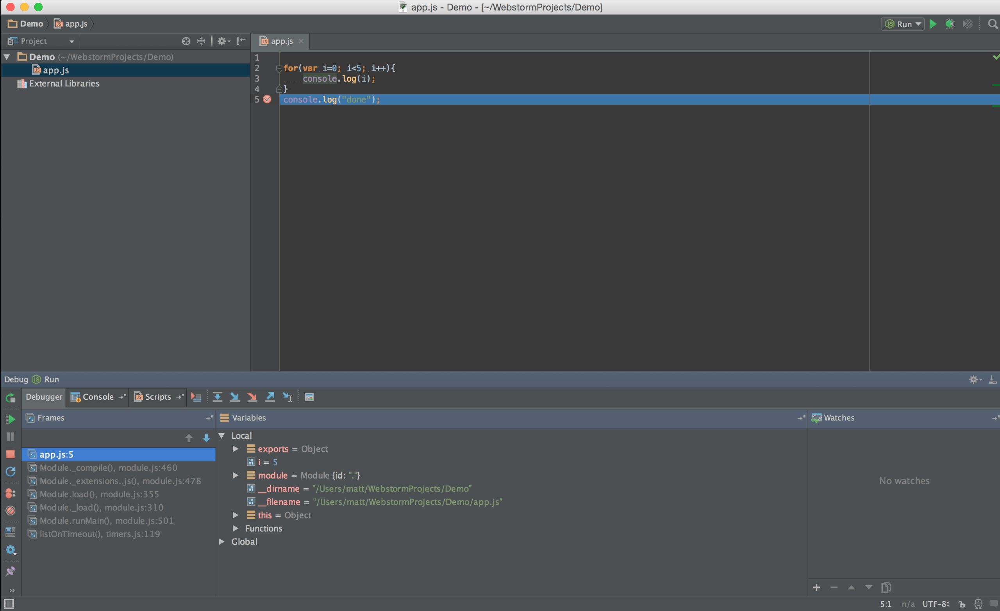The image size is (1000, 611).
Task: Select the Module.load() stack frame
Action: coord(99,494)
